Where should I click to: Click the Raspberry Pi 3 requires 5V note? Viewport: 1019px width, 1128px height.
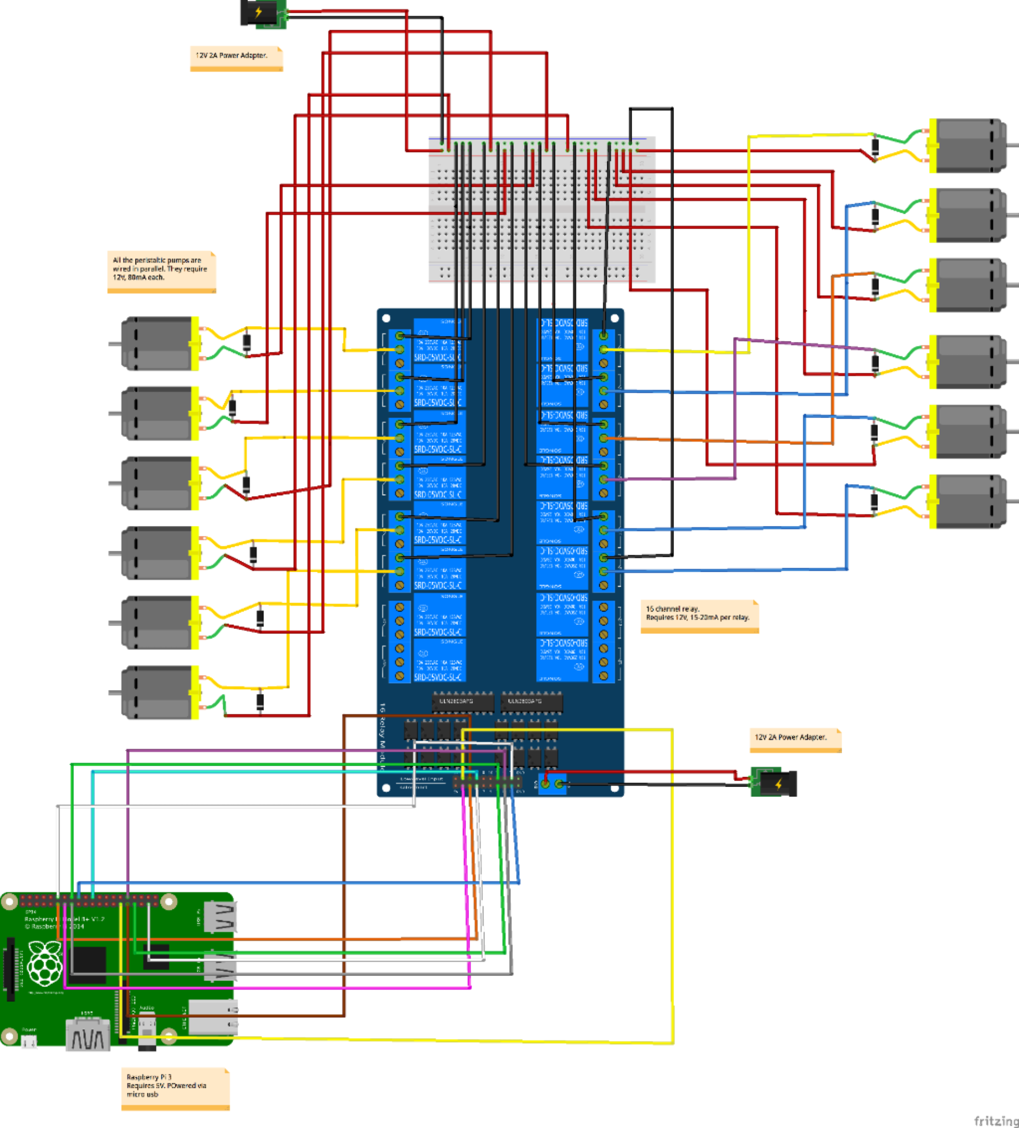175,1089
